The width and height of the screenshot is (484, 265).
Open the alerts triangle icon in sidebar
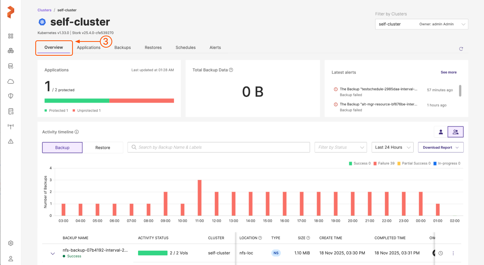tap(11, 141)
